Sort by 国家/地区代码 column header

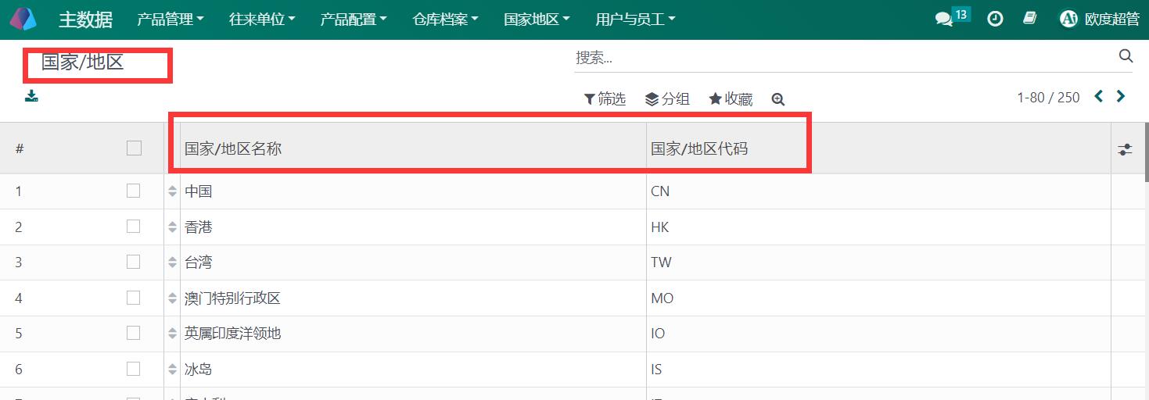tap(878, 148)
